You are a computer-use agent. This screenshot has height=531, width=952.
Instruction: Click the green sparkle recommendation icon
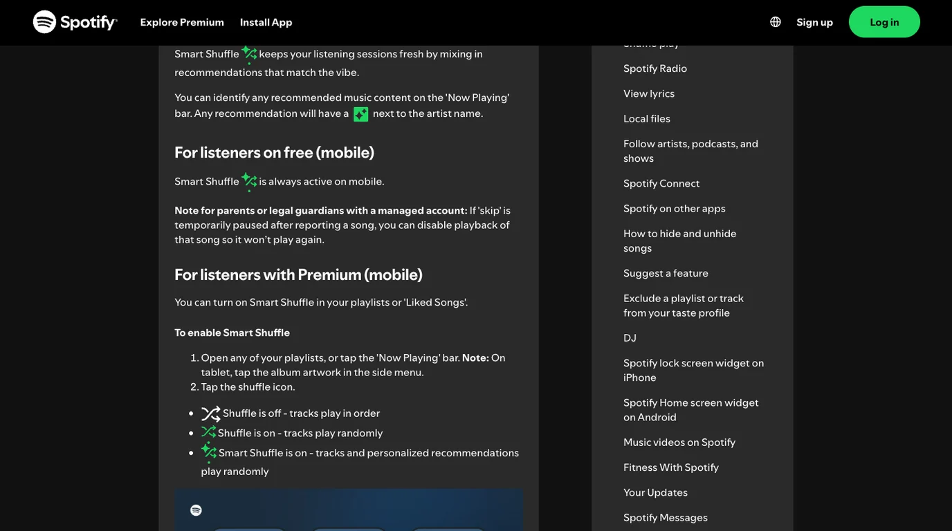point(361,114)
